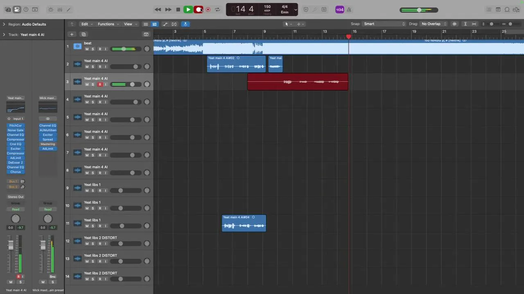Screen dimensions: 524x294
Task: Open Smart Controls dial icon
Action: coord(51,9)
